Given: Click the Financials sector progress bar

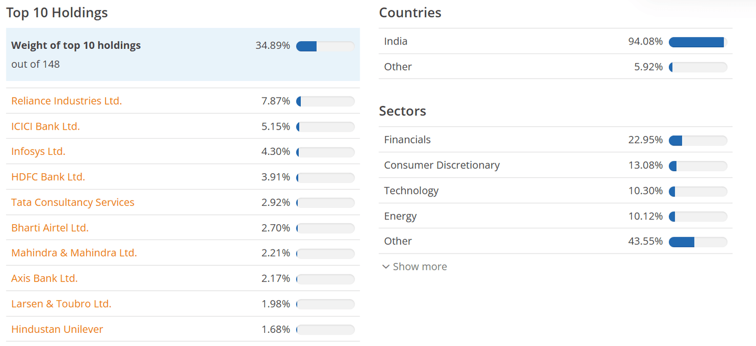Looking at the screenshot, I should click(698, 140).
